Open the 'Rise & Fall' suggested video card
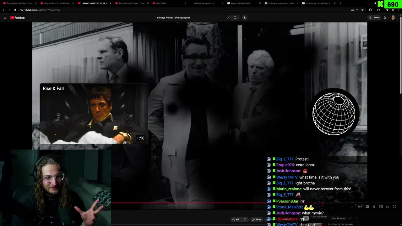 [94, 114]
